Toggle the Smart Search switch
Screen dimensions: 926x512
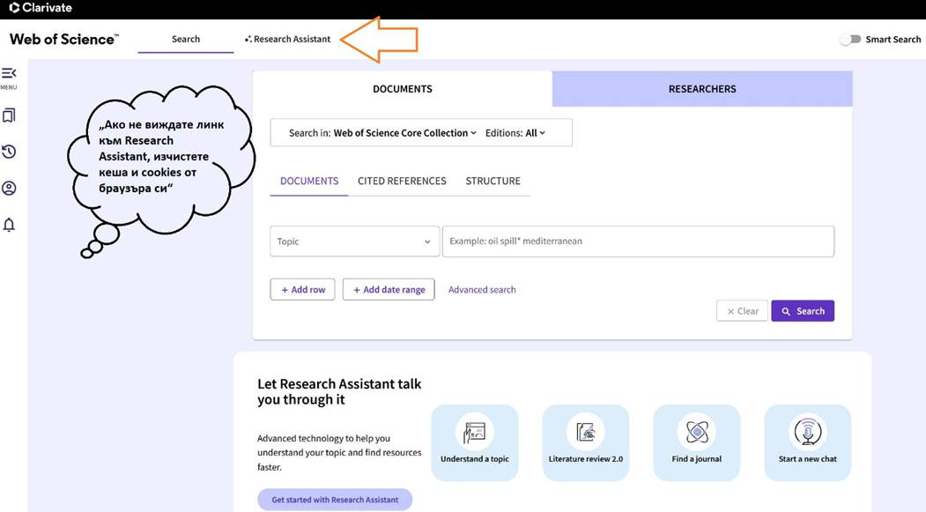(851, 40)
